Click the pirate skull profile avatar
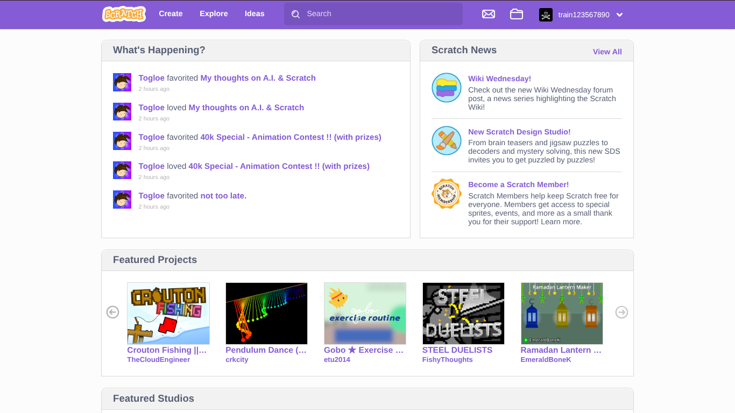 (x=546, y=15)
